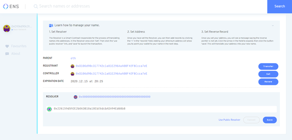Focus the Search names or addresses field
The height and width of the screenshot is (140, 292).
pos(65,6)
